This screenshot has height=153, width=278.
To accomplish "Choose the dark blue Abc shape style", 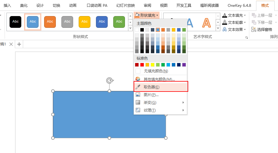I will pos(102,22).
